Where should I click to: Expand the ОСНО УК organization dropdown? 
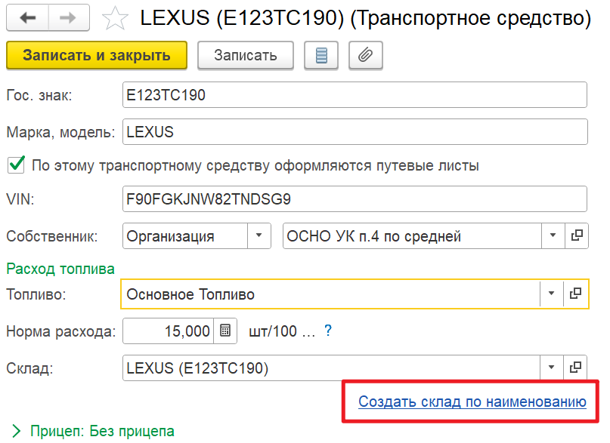coord(551,236)
